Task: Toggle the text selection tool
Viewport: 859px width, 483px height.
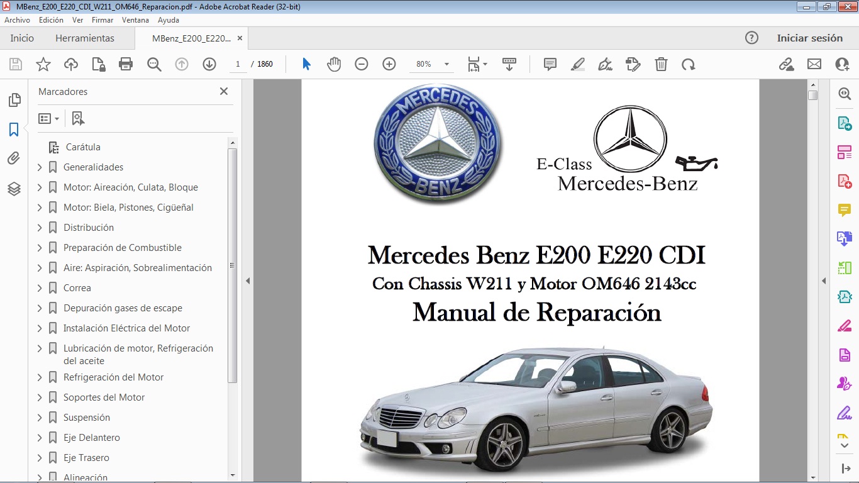Action: [306, 64]
